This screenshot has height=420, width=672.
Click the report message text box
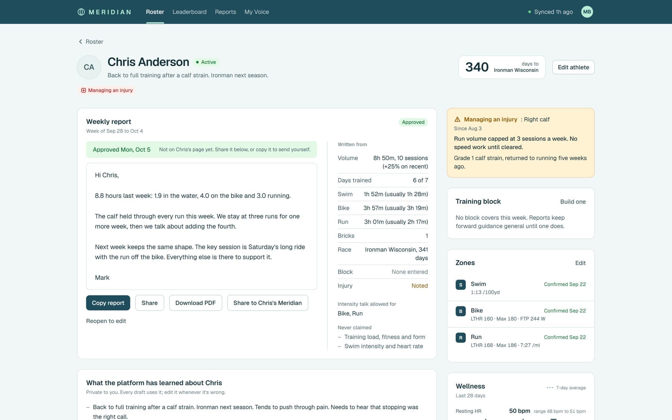pos(201,226)
